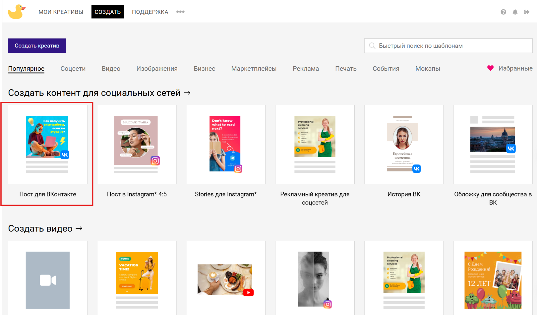Open the blank video camera template
Screen dimensions: 537x315
coord(48,280)
